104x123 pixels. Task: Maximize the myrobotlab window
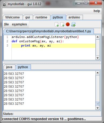pos(86,3)
